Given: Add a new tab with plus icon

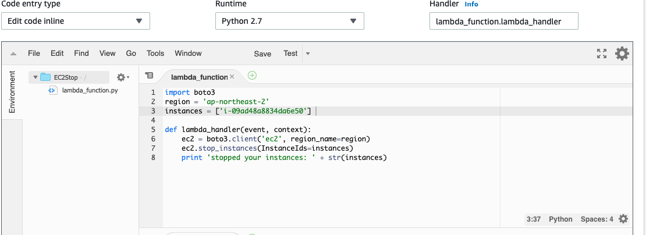Looking at the screenshot, I should [x=252, y=75].
